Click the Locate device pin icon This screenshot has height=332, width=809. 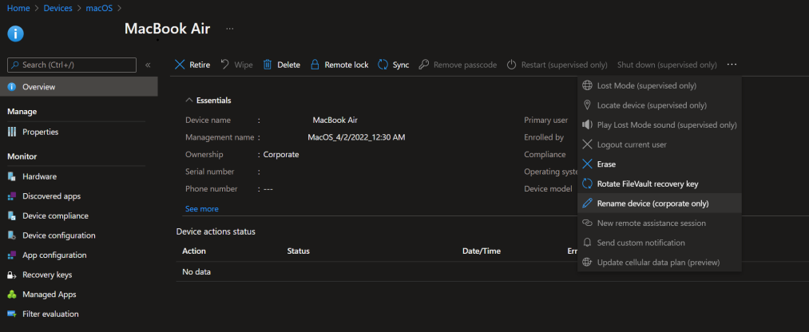pyautogui.click(x=587, y=105)
